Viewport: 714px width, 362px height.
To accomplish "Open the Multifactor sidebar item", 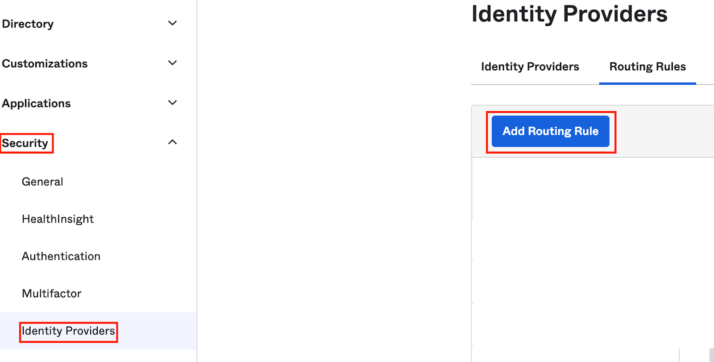I will [x=52, y=293].
